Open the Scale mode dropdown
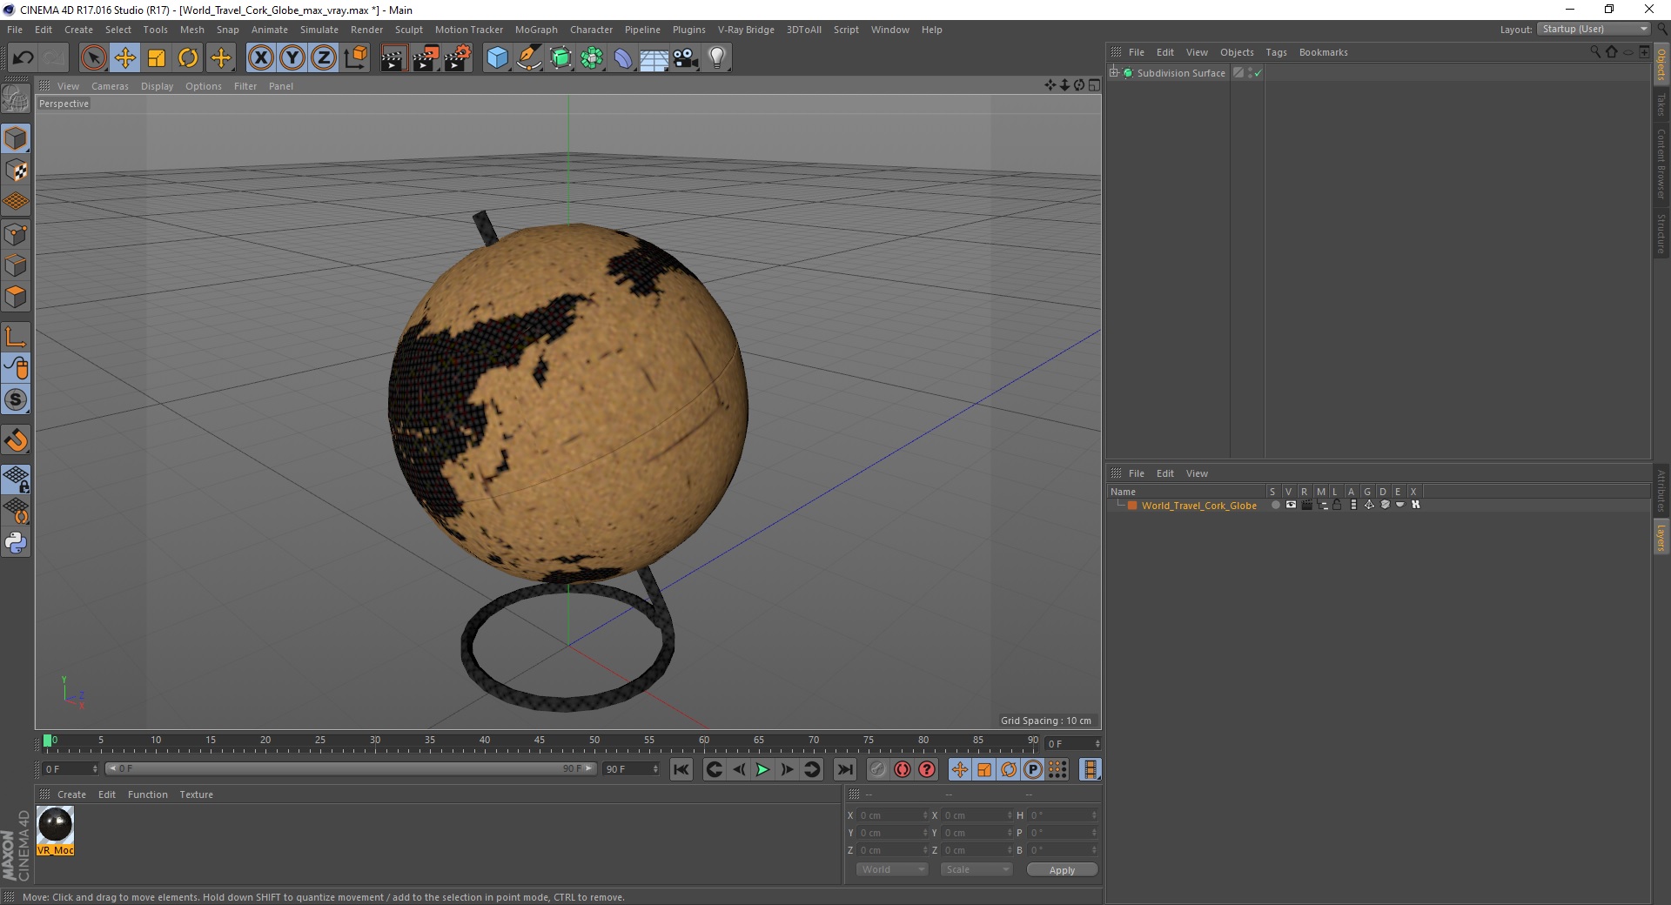 click(976, 869)
